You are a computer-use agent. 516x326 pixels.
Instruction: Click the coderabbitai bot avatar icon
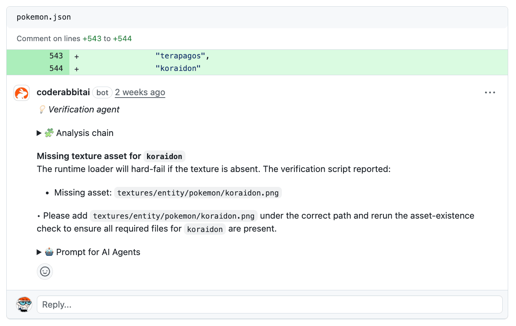[x=22, y=93]
